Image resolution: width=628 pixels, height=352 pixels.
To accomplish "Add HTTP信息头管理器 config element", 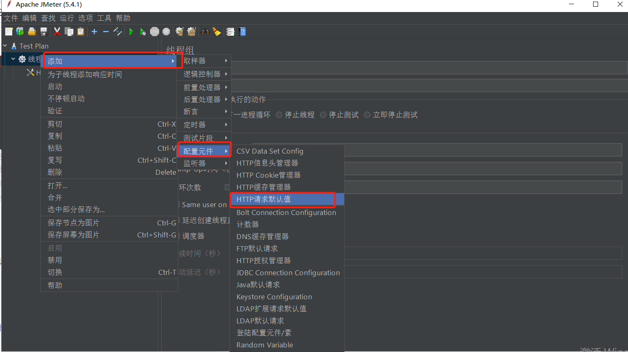I will (x=287, y=163).
